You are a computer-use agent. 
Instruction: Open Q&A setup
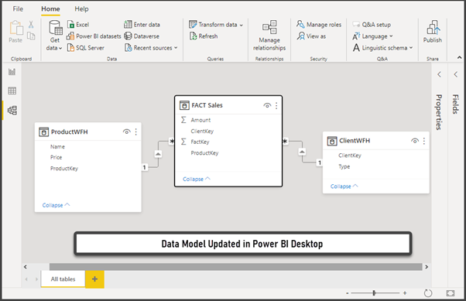click(x=372, y=25)
